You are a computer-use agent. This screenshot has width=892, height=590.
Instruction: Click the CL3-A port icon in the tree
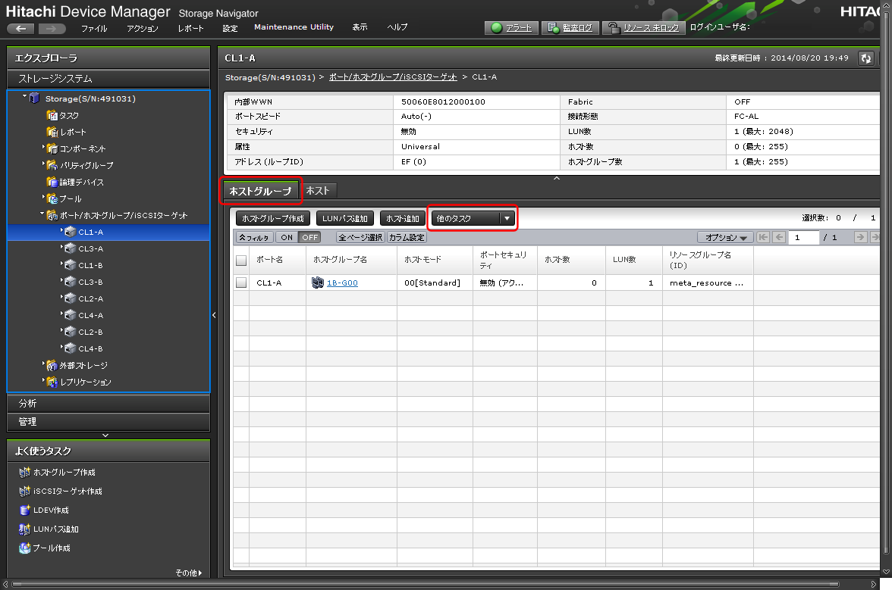click(x=71, y=249)
